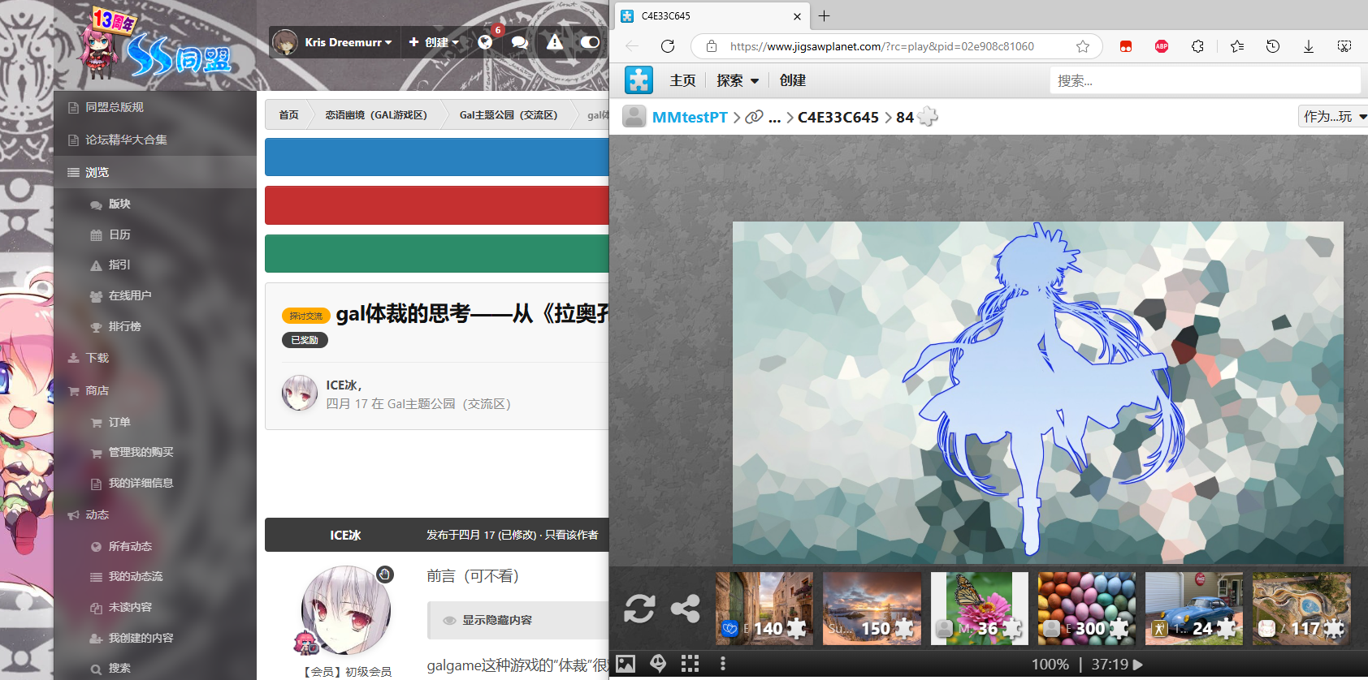Toggle the switch at right of forum user bar

[x=591, y=42]
